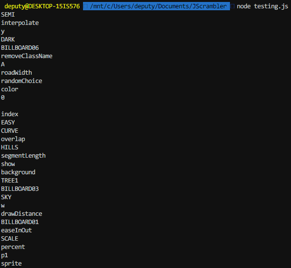Click the word interpolate in output

20,23
